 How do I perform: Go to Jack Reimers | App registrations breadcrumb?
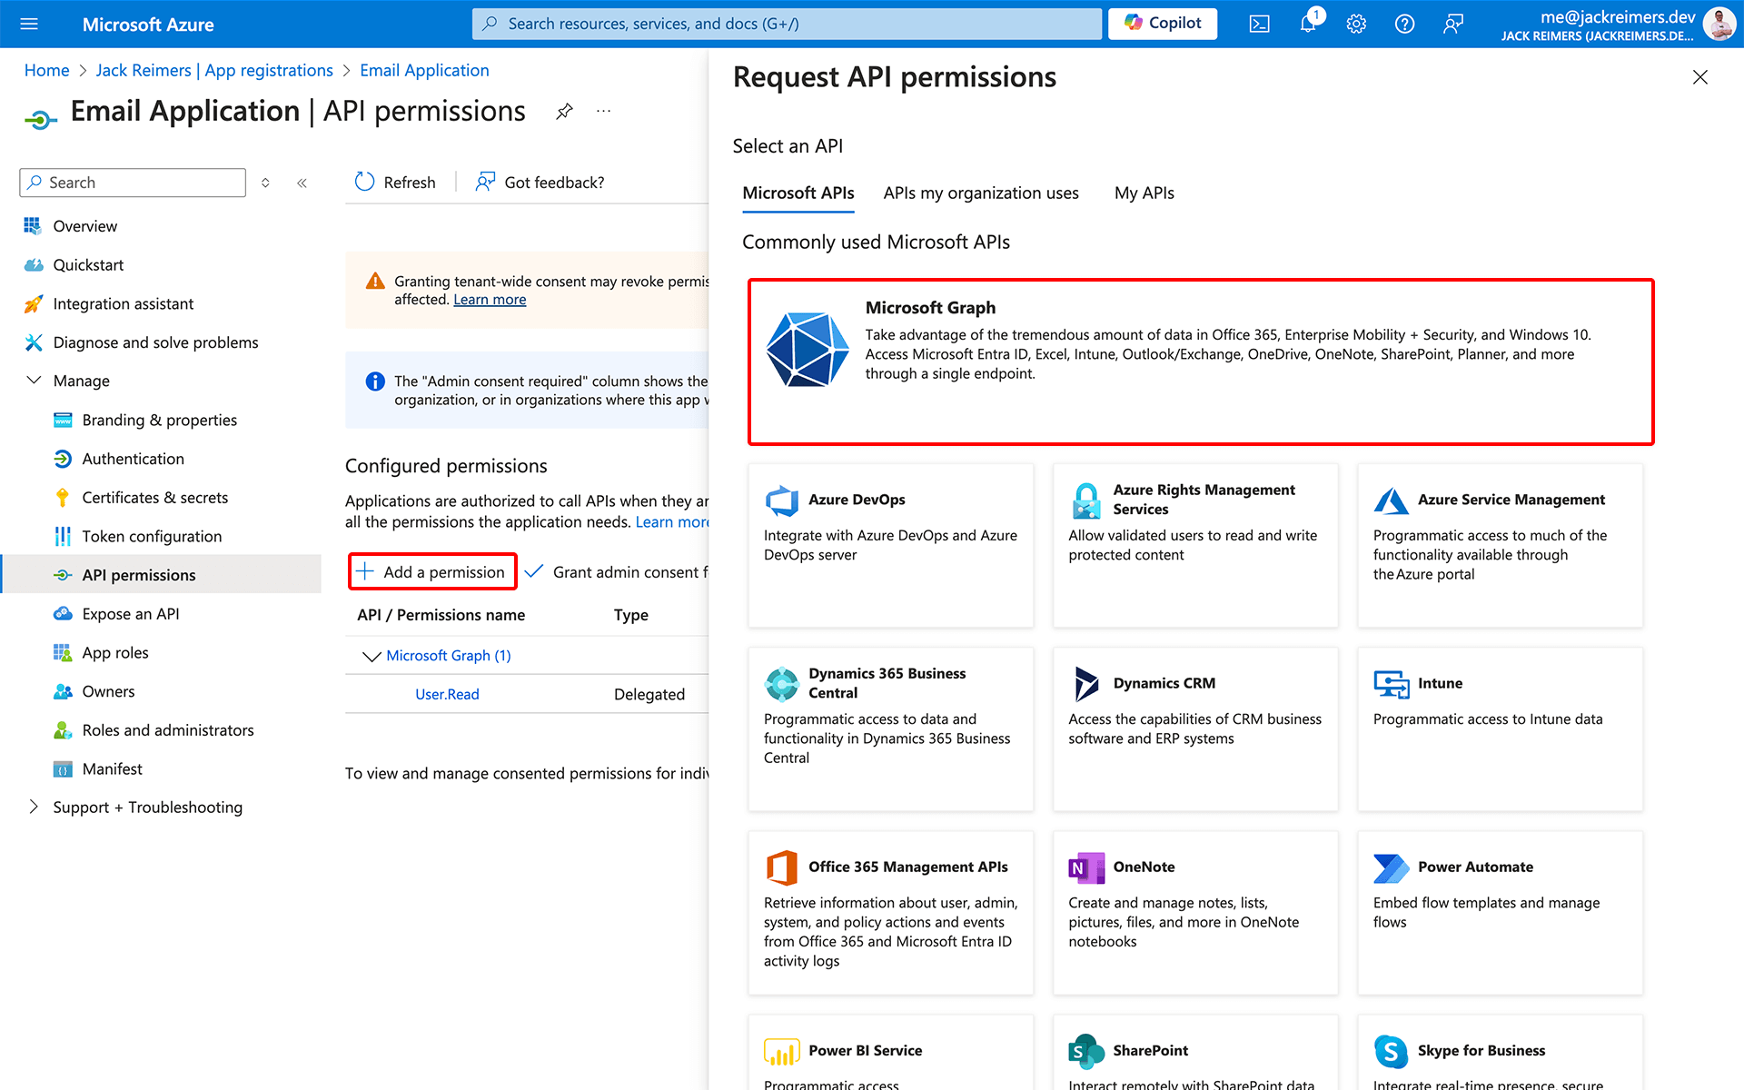click(x=214, y=71)
